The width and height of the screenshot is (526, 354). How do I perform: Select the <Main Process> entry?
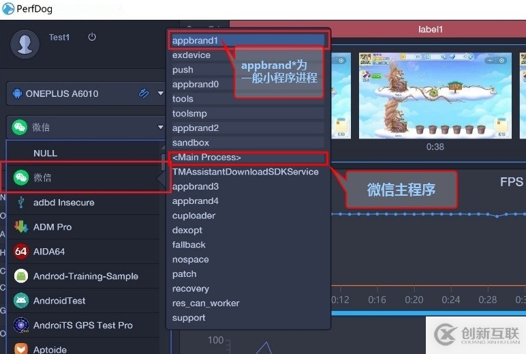[247, 157]
